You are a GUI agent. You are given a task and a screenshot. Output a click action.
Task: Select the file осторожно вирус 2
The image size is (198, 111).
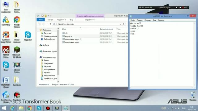[x=73, y=39]
